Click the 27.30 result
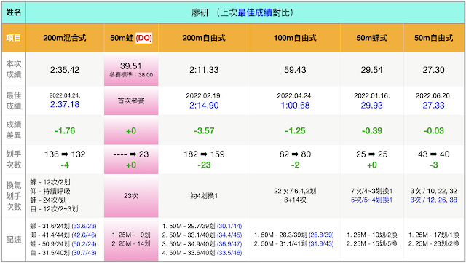The width and height of the screenshot is (466, 263). [x=434, y=70]
